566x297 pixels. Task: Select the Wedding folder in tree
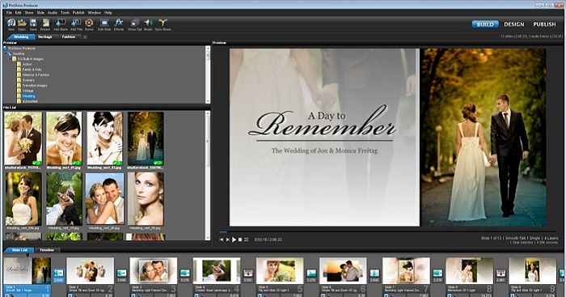coord(28,96)
